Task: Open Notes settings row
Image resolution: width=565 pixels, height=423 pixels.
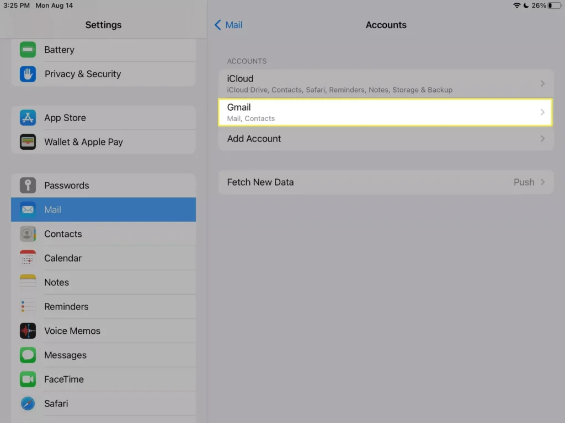Action: click(103, 283)
